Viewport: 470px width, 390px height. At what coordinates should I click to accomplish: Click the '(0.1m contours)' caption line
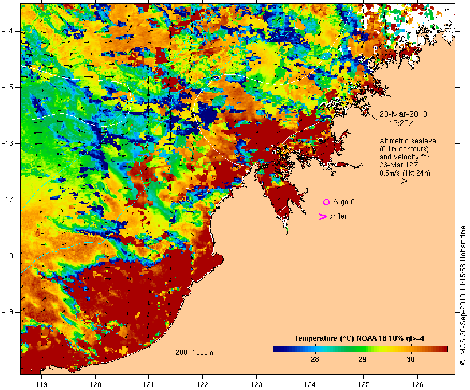(404, 149)
